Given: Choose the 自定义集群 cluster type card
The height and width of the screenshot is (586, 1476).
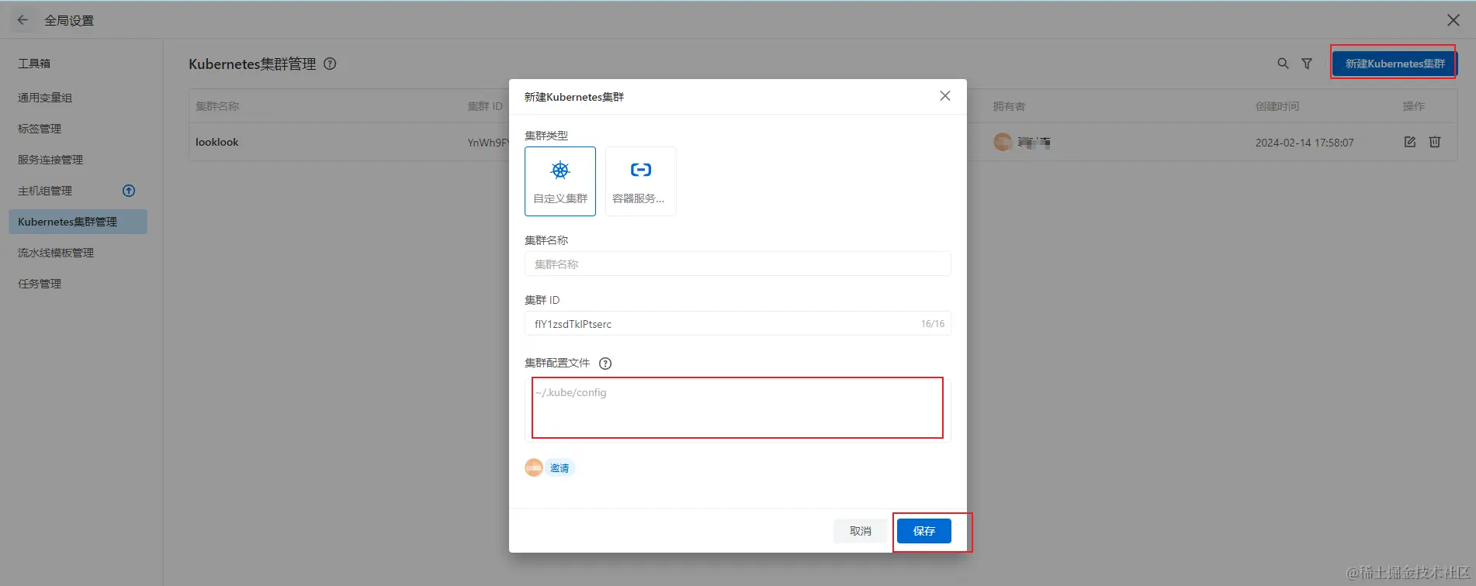Looking at the screenshot, I should [x=560, y=181].
